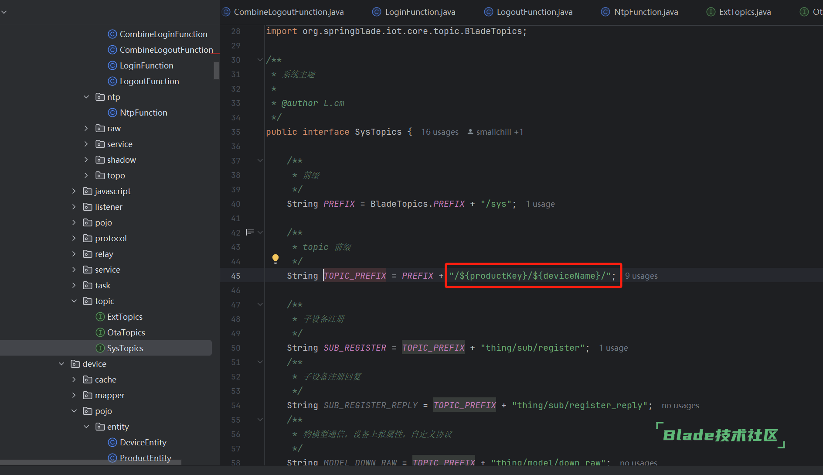
Task: Click the task folder icon
Action: coord(88,285)
